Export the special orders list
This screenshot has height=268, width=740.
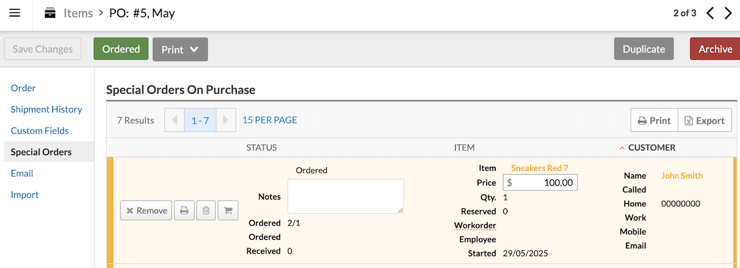tap(704, 120)
